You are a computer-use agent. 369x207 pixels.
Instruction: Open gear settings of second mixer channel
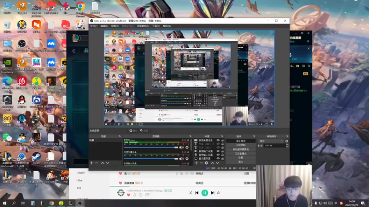tap(187, 159)
